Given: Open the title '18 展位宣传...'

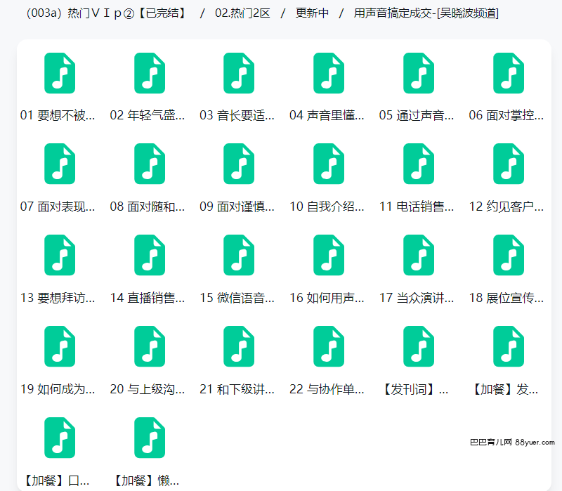Looking at the screenshot, I should 507,298.
